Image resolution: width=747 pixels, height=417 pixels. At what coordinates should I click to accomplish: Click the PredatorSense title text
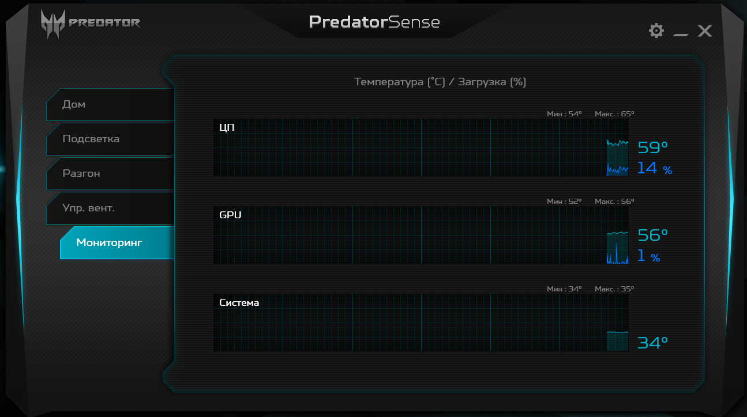tap(374, 22)
